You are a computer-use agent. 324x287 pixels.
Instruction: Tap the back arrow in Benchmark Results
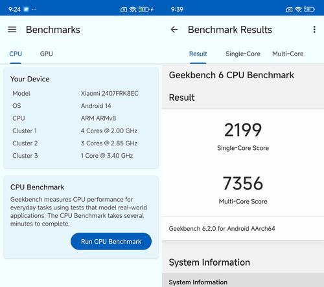(x=174, y=30)
